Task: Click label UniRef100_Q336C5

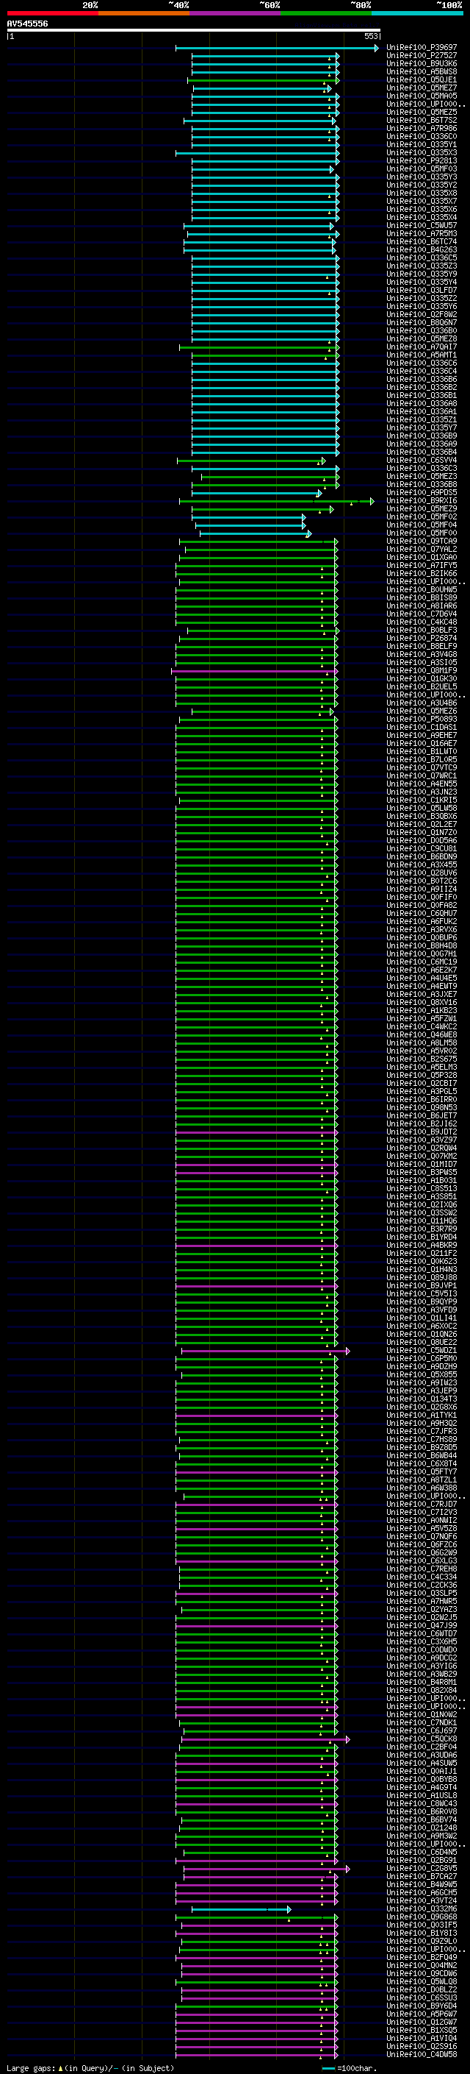Action: (x=421, y=258)
